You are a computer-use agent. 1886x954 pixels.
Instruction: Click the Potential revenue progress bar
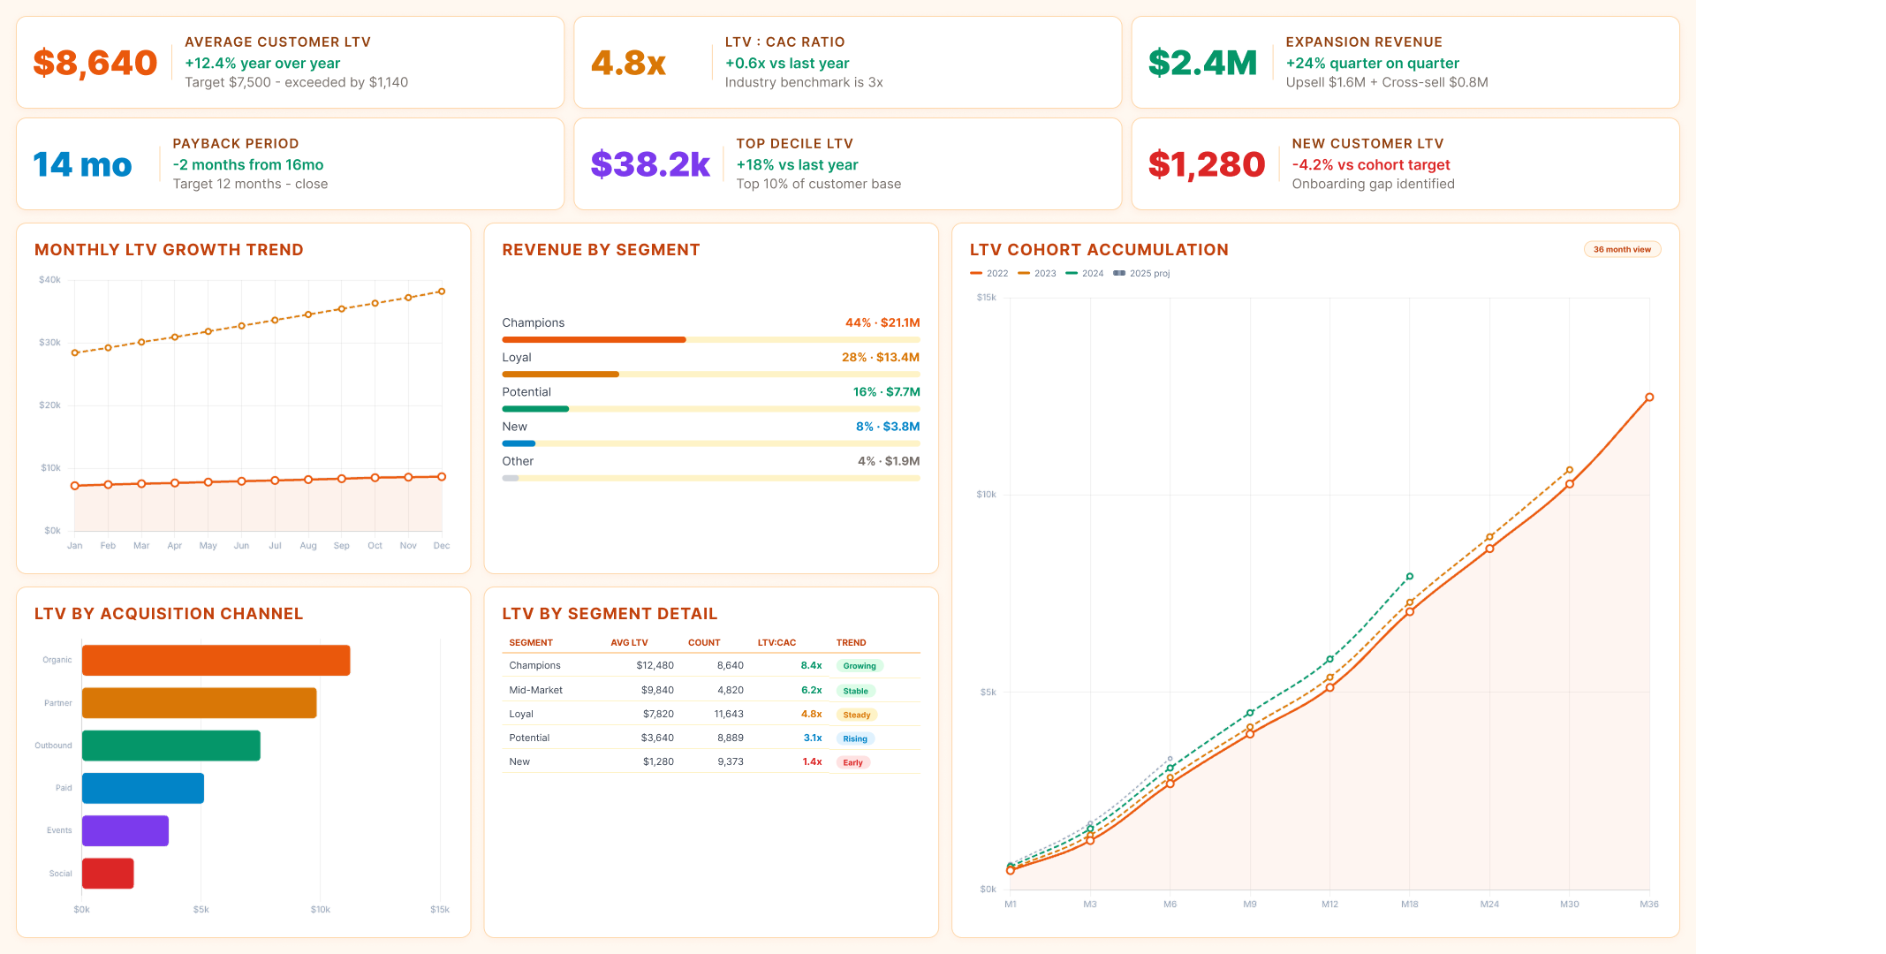click(711, 409)
